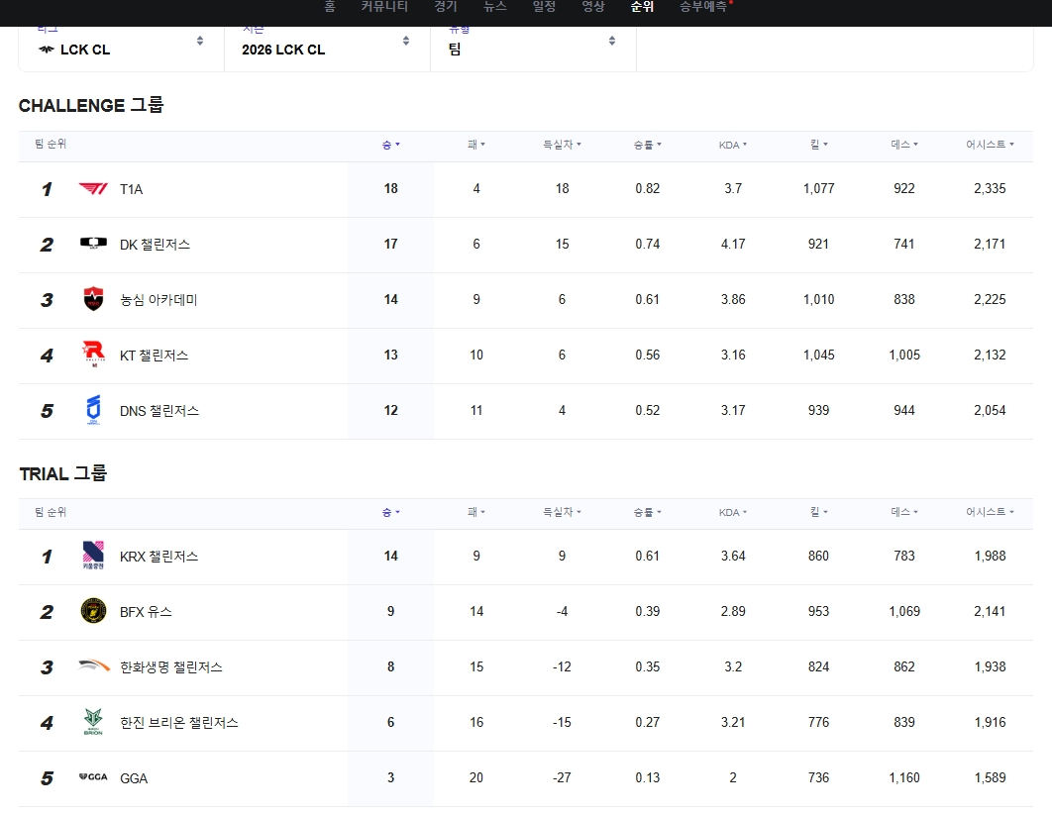Click DNS 챌린저스 wins value 12
The height and width of the screenshot is (816, 1052).
pos(390,410)
